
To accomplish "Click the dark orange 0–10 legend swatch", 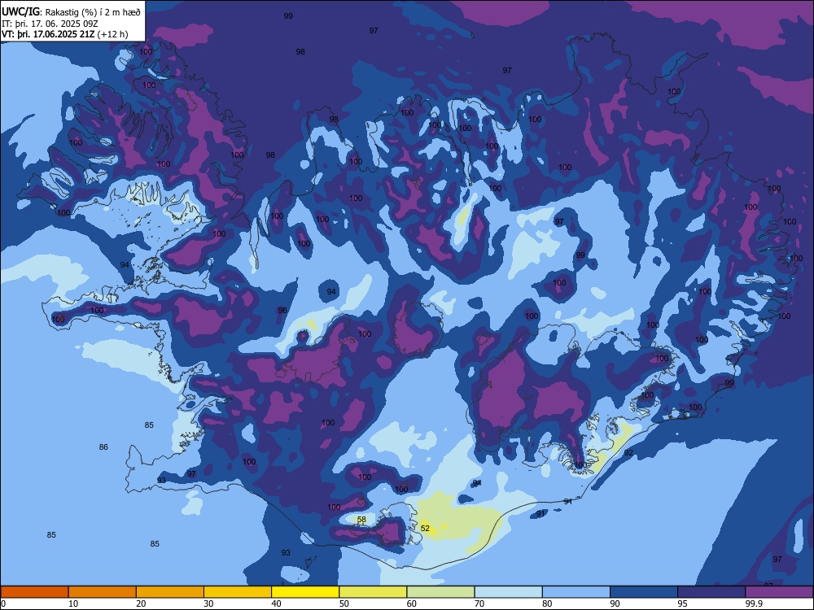I will pyautogui.click(x=35, y=592).
